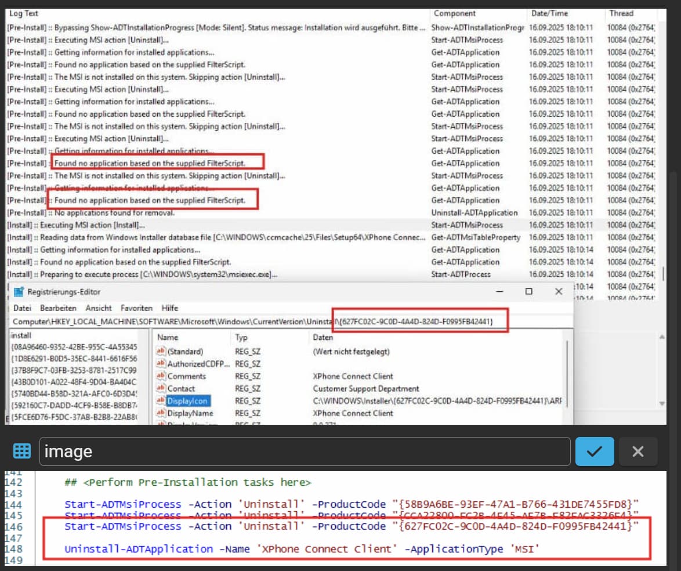This screenshot has height=571, width=681.
Task: Select registry key {43B0D101-A022-48F4-9D04-BA404C
Action: point(74,382)
